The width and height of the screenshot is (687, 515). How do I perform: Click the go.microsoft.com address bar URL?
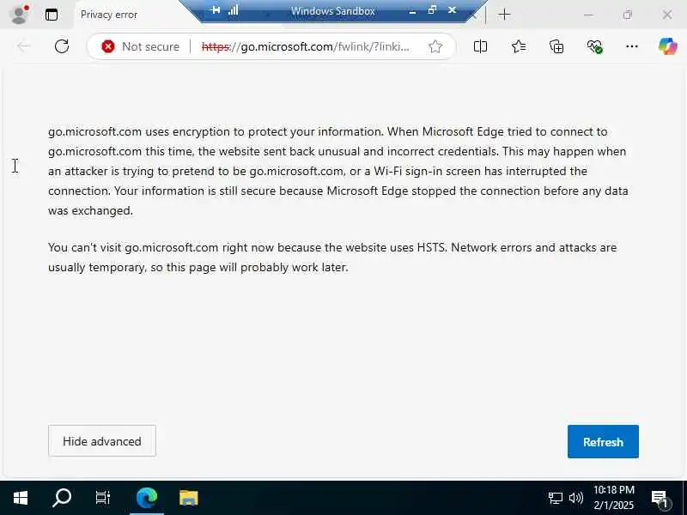click(306, 46)
